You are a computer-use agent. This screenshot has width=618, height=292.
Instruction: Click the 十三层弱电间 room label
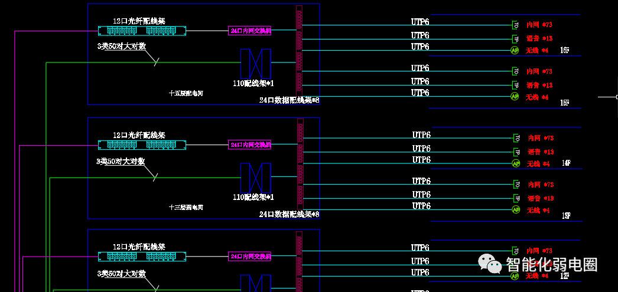186,208
